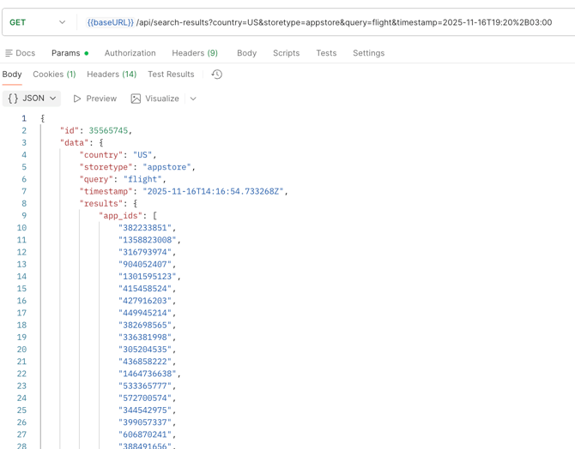Go to the Scripts tab
The image size is (575, 449).
click(x=286, y=53)
